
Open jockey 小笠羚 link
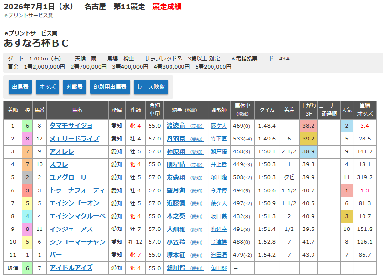185,242
